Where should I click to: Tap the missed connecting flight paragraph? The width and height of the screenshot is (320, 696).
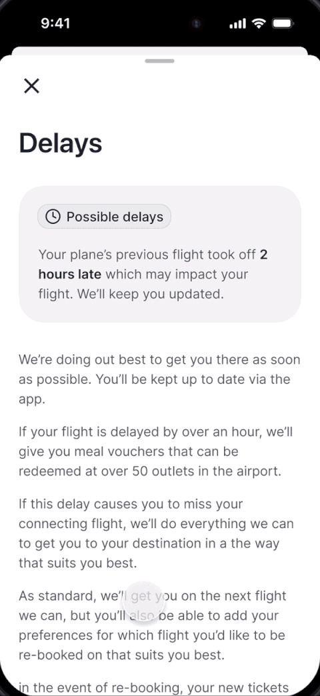[x=156, y=533]
